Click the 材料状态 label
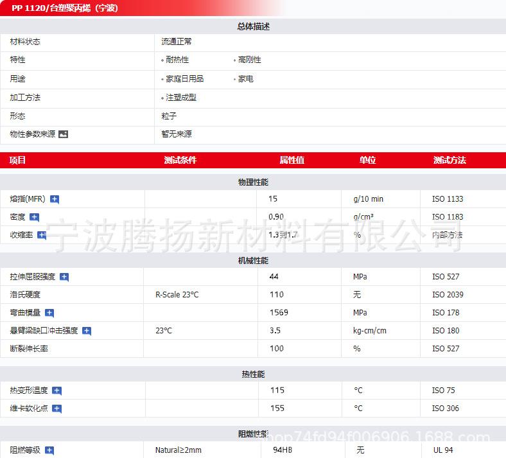Viewport: 506px width, 458px height. [25, 42]
